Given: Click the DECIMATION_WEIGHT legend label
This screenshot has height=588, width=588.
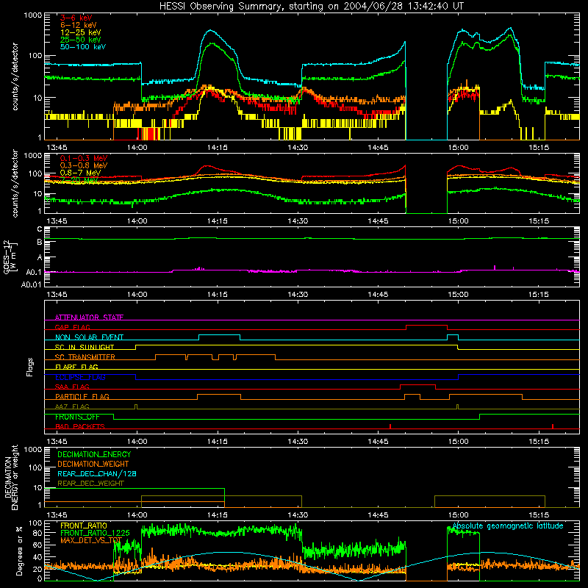Looking at the screenshot, I should 93,465.
